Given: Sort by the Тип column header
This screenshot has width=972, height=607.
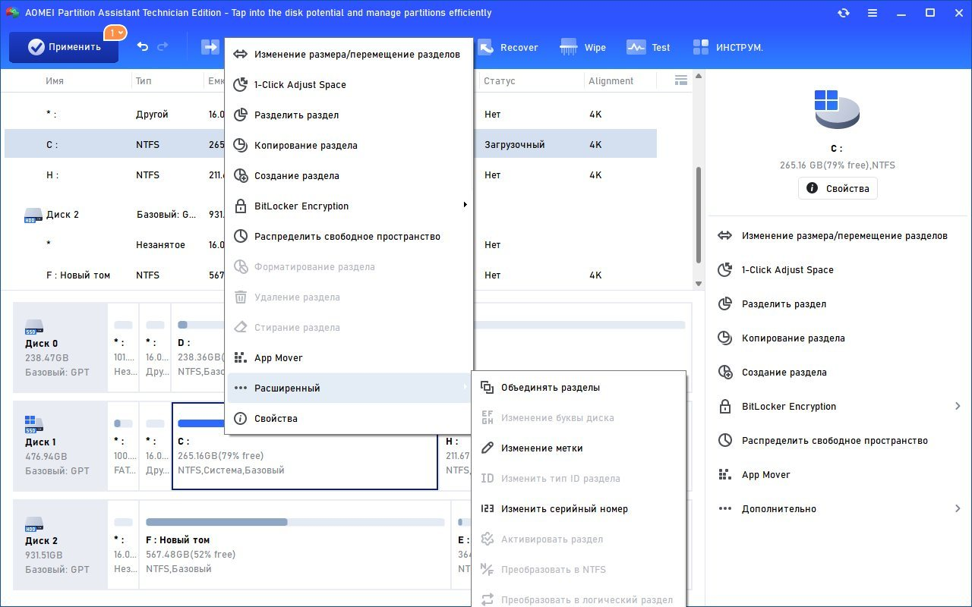Looking at the screenshot, I should (x=144, y=81).
